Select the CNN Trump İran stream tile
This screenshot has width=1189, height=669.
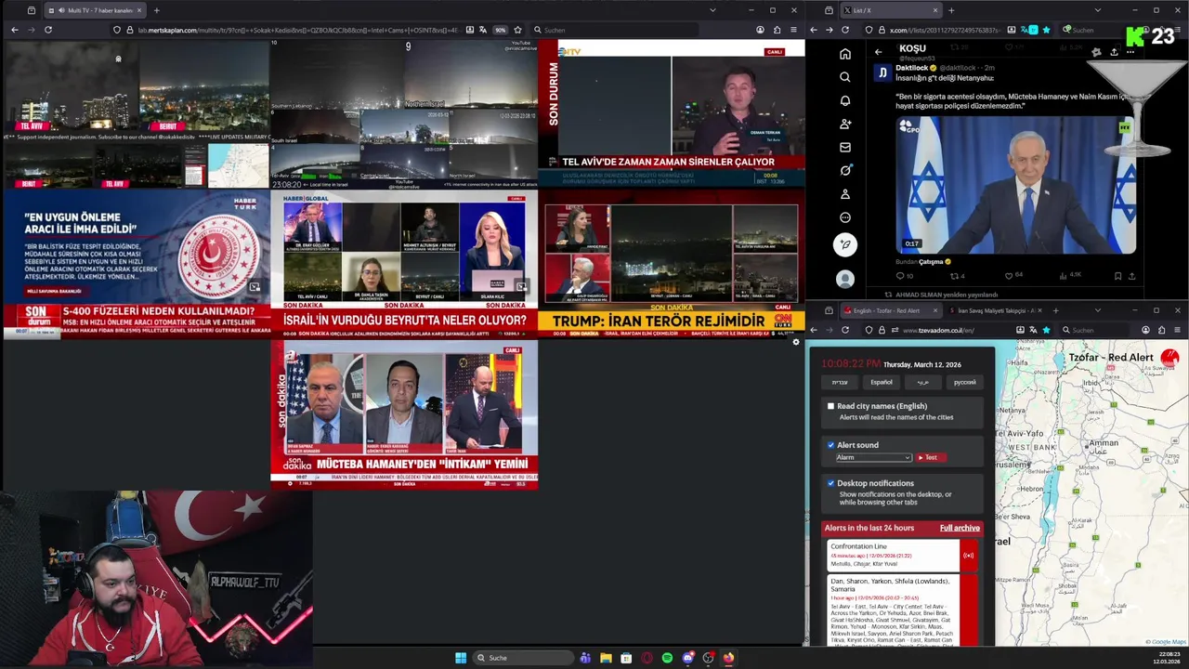(672, 264)
